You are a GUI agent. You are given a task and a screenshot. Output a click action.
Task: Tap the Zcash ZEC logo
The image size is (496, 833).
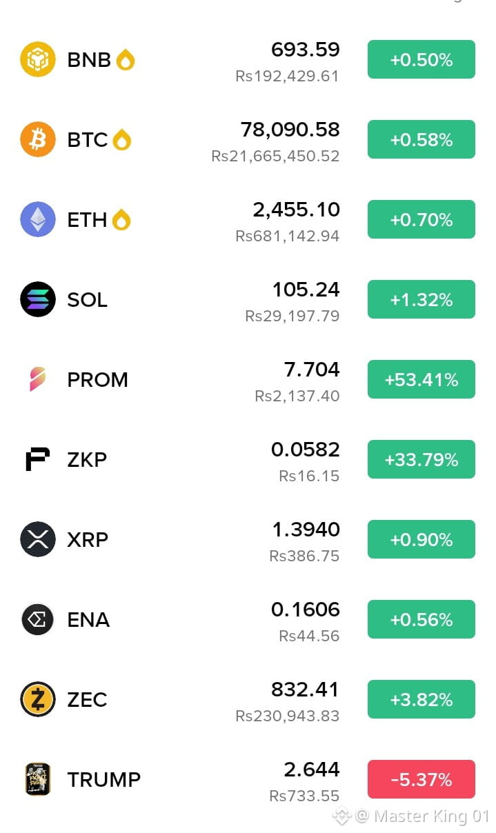[37, 699]
